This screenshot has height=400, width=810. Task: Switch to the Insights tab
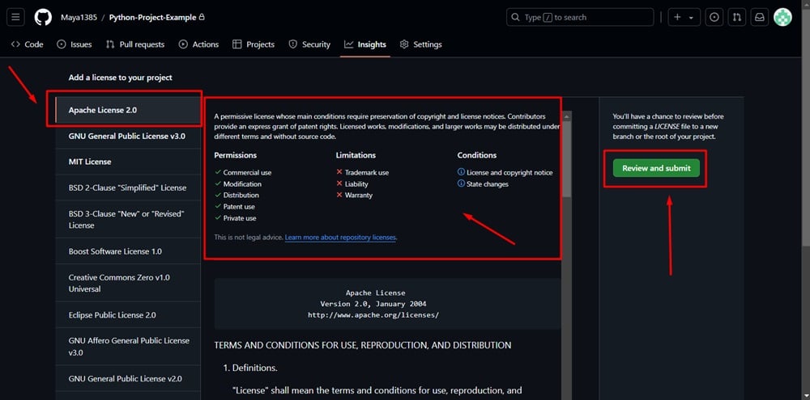point(365,44)
